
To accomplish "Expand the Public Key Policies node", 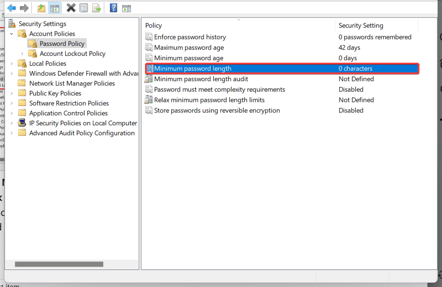I will pyautogui.click(x=11, y=93).
